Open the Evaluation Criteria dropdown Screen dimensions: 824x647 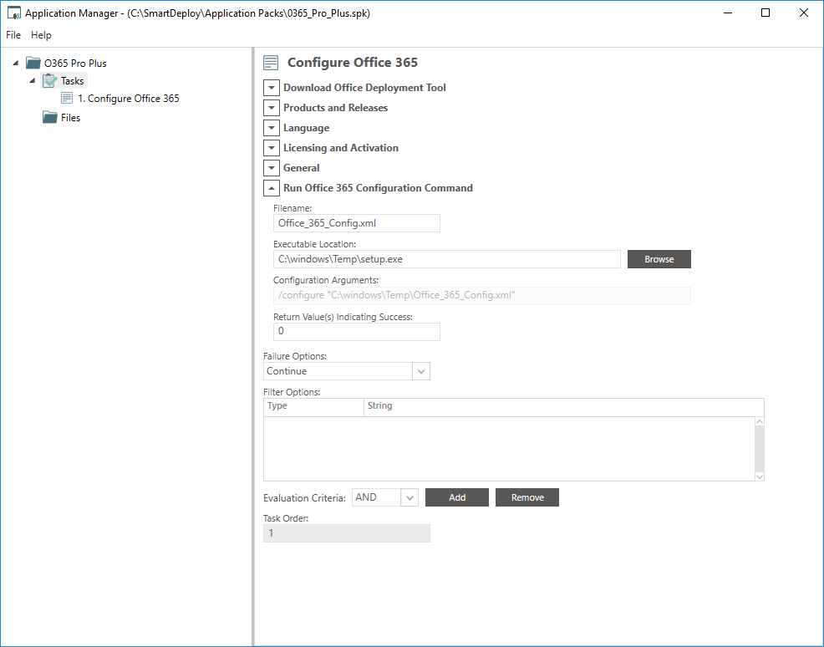(x=409, y=497)
